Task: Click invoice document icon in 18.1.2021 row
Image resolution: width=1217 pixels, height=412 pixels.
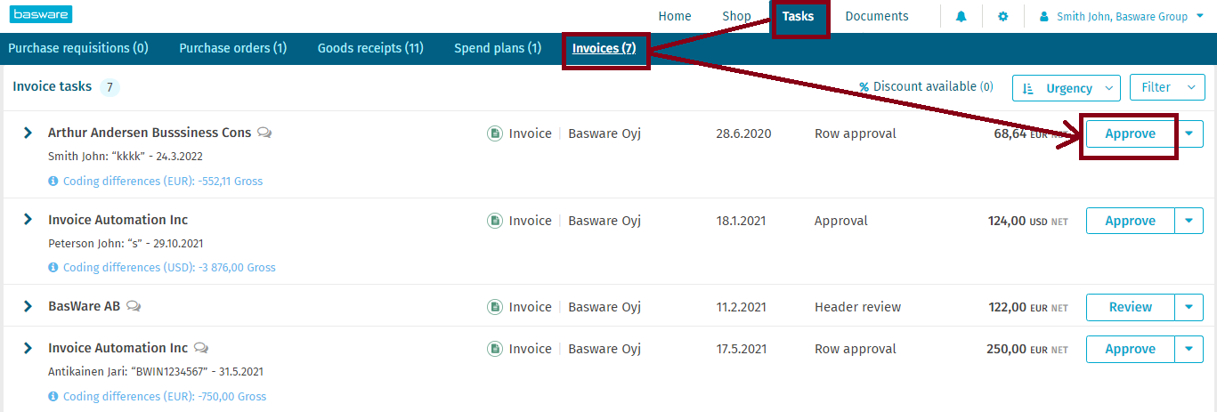Action: [x=495, y=221]
